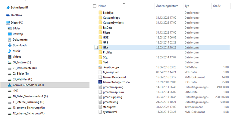Select the SQL folder icon
The image size is (241, 119).
(100, 57)
